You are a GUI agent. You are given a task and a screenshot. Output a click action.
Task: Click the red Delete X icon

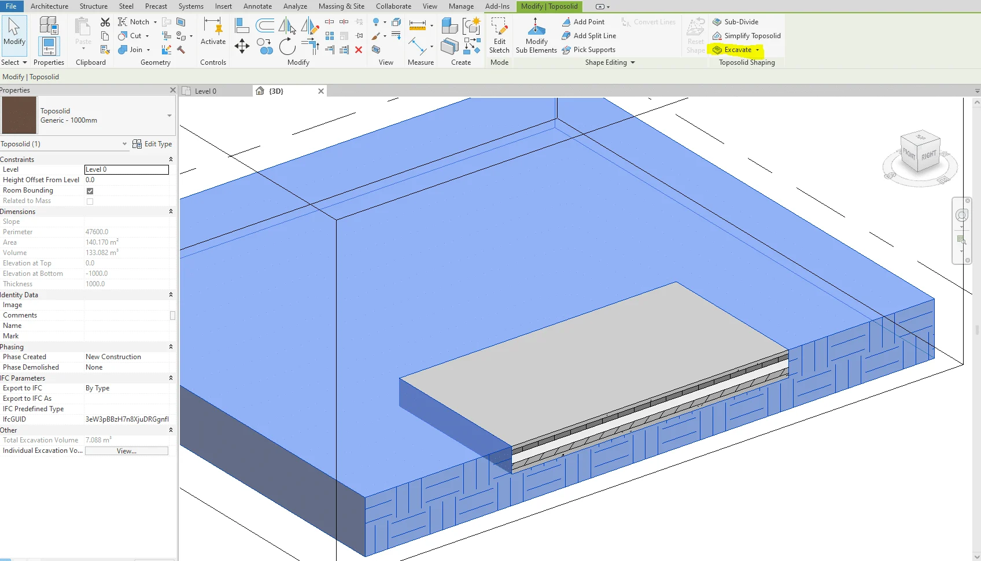click(359, 50)
